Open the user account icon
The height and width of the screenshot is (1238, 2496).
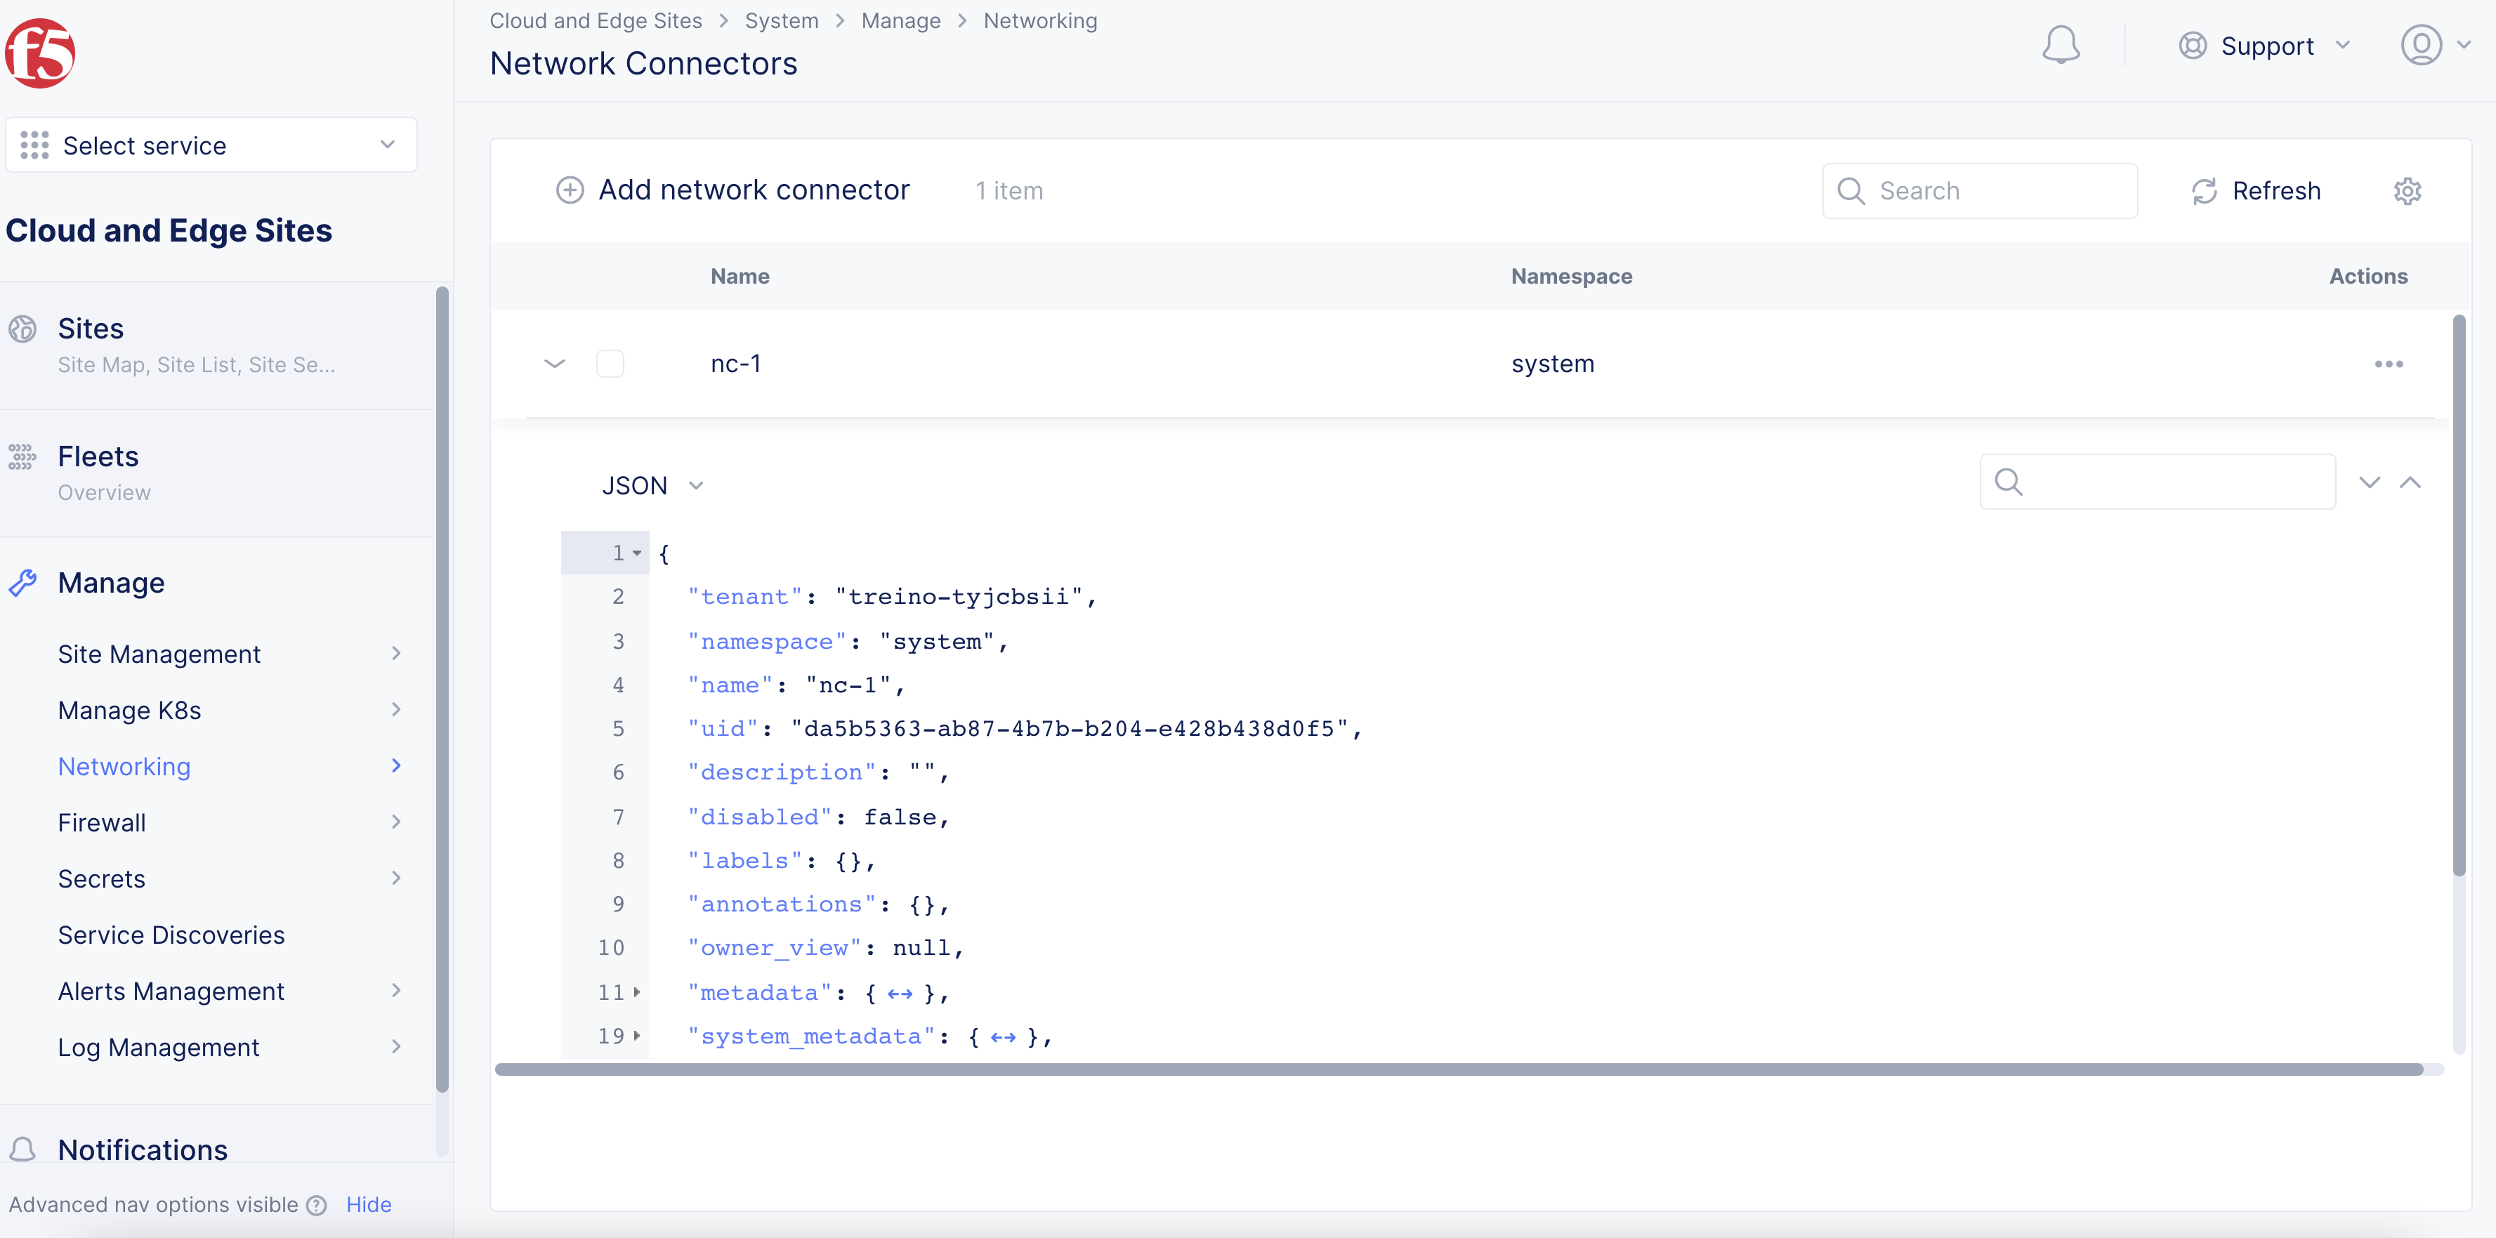click(x=2422, y=44)
